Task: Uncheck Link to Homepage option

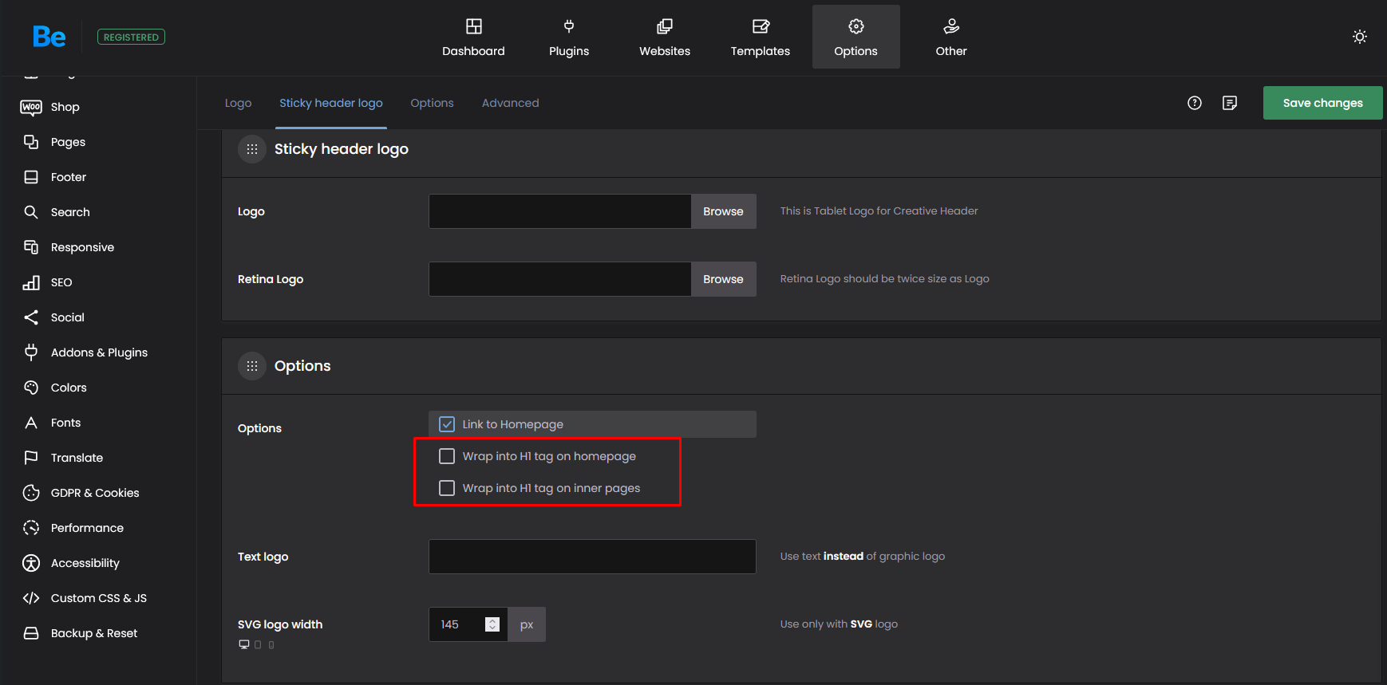Action: pos(447,424)
